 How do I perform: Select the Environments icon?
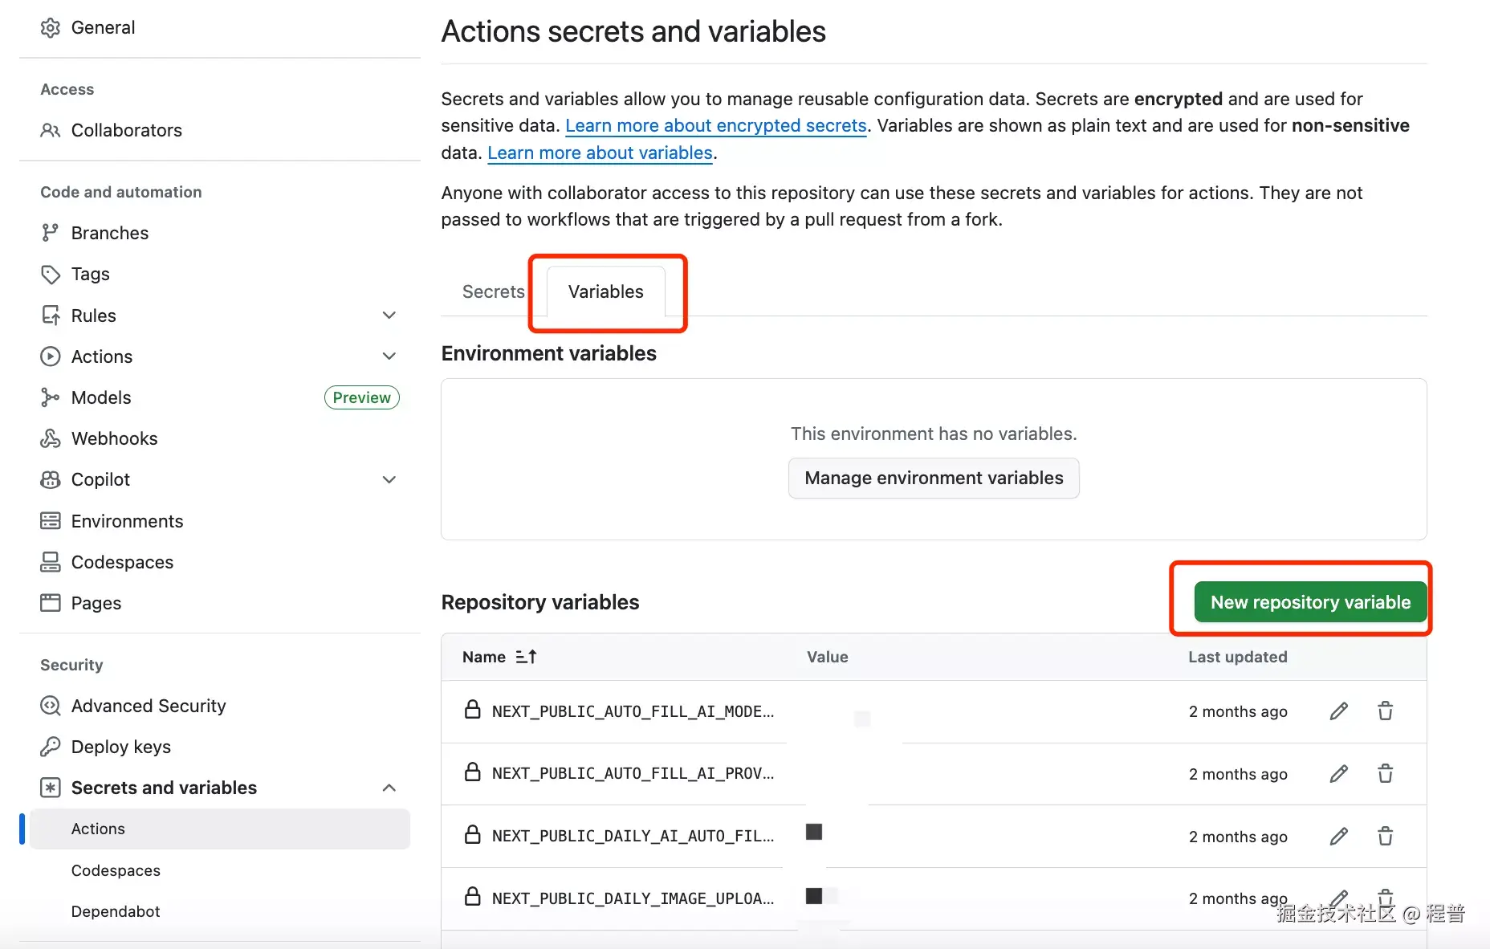tap(50, 520)
